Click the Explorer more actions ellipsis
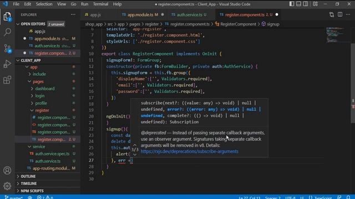Viewport: 355px width, 199px height. [x=73, y=15]
